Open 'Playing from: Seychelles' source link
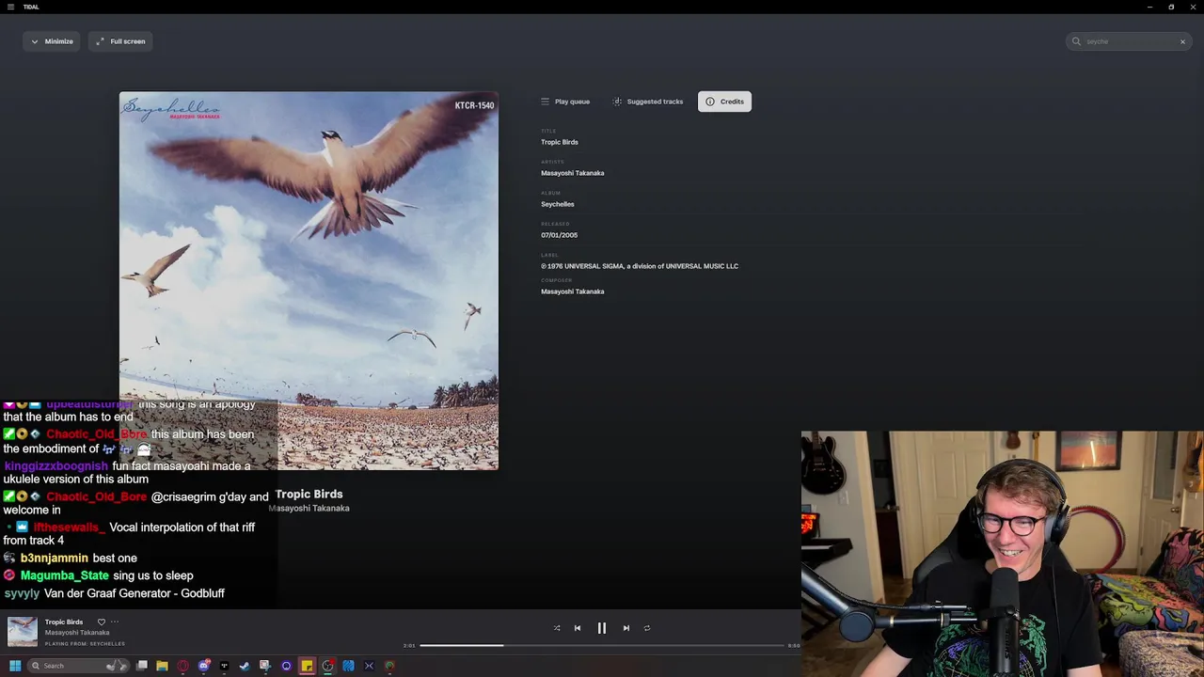The image size is (1204, 677). (x=85, y=644)
